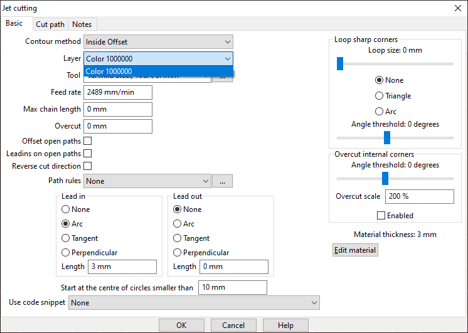
Task: Click the OK button
Action: pyautogui.click(x=181, y=325)
